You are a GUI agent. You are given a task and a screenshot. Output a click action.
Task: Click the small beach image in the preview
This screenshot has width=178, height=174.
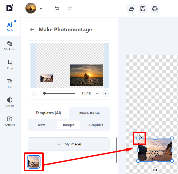pyautogui.click(x=47, y=78)
